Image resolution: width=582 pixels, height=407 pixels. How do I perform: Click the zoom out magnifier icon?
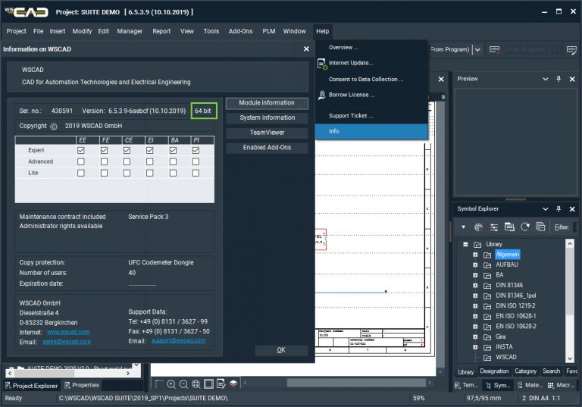184,384
